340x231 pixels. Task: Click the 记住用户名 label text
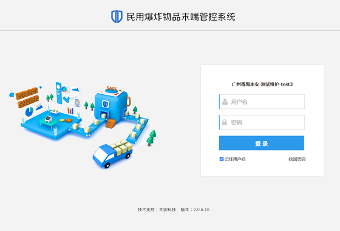(x=235, y=159)
